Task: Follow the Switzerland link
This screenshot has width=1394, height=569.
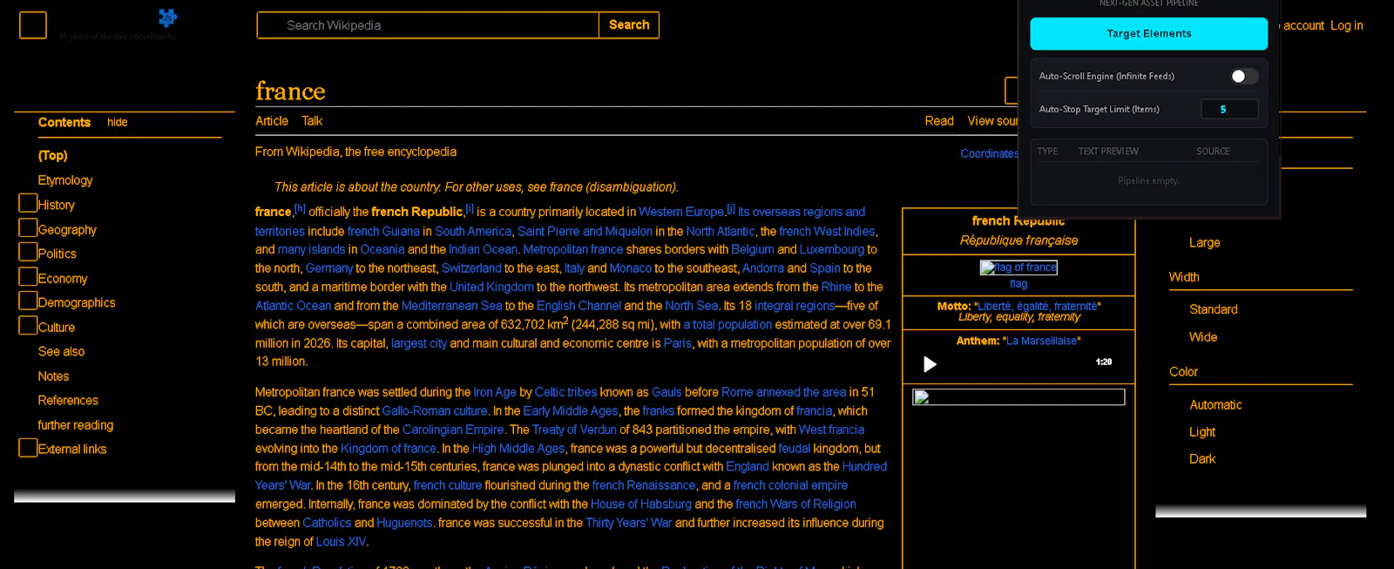Action: (x=471, y=268)
